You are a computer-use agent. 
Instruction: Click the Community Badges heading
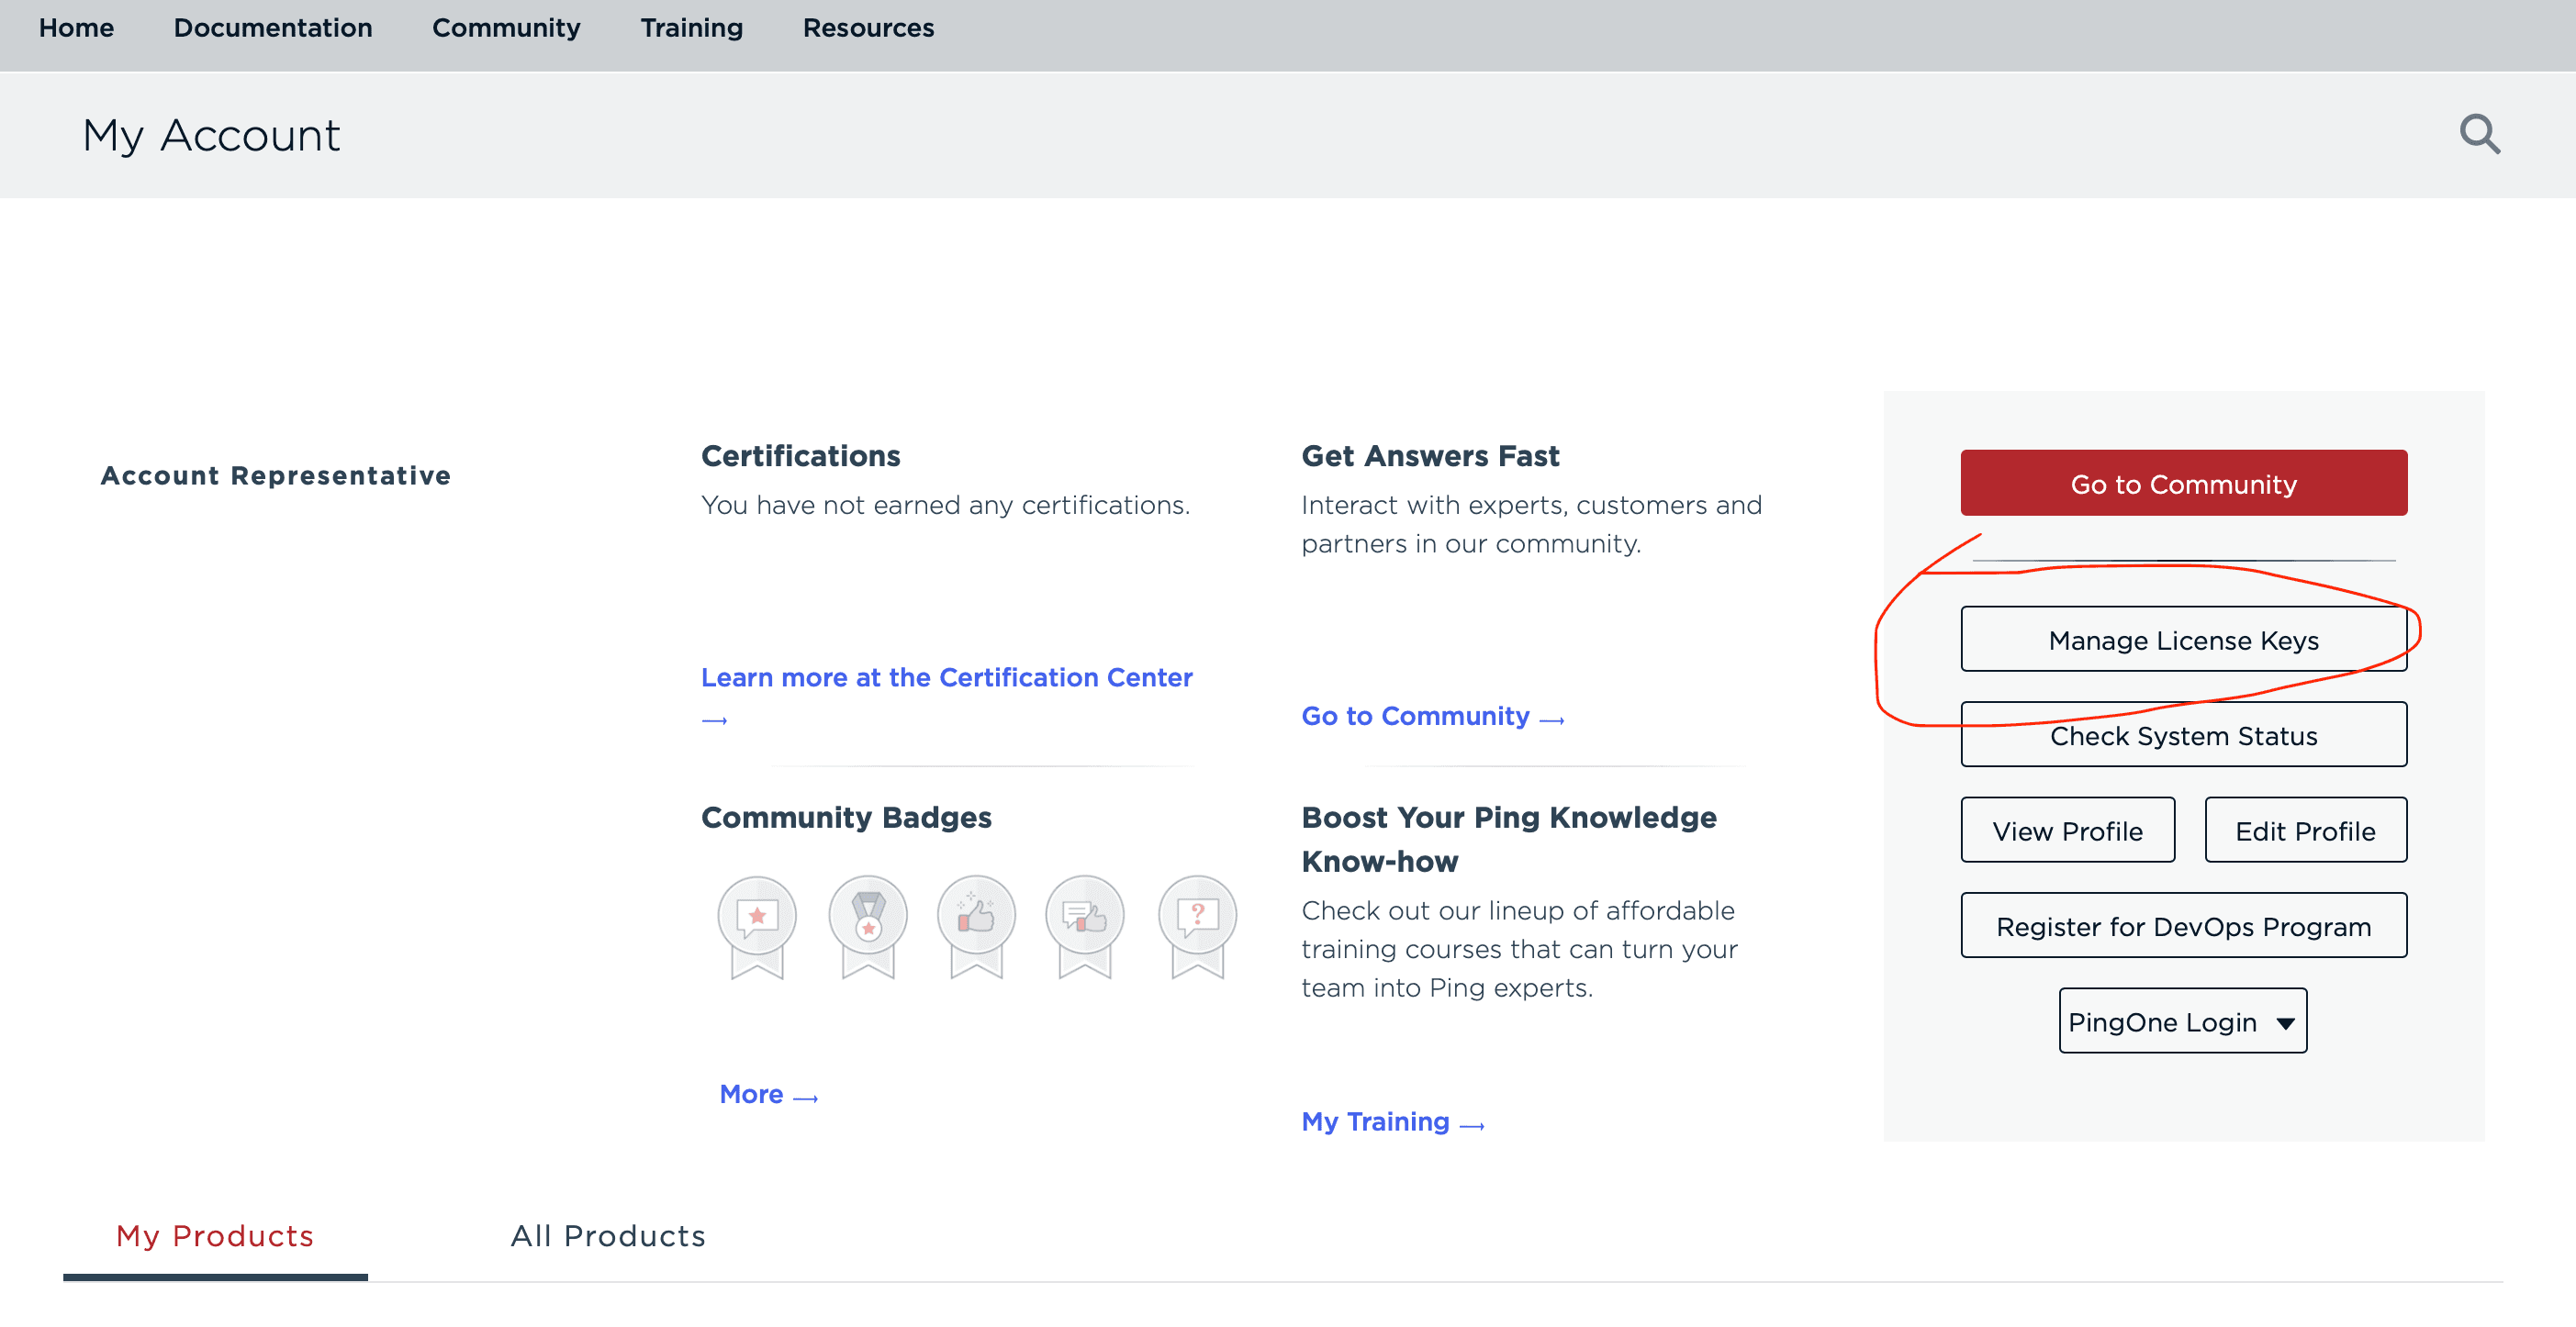pos(846,818)
